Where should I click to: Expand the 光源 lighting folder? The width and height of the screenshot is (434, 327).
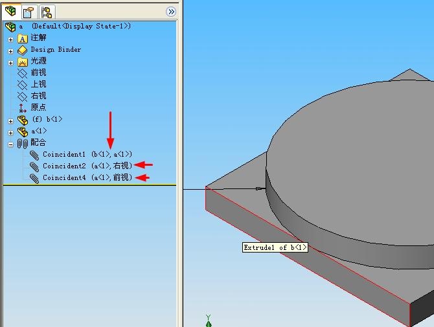point(10,63)
